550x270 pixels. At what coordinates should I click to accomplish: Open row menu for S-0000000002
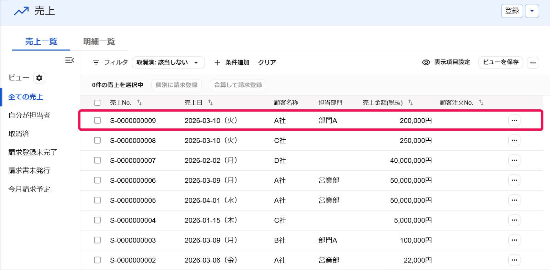pos(514,260)
